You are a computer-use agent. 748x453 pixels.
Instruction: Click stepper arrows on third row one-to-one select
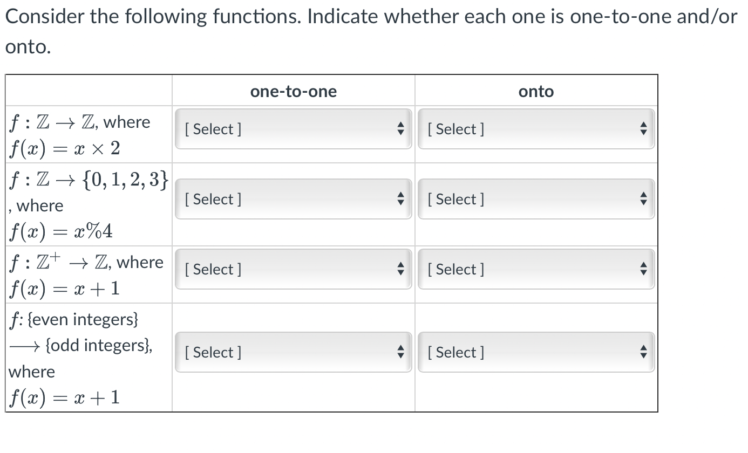coord(400,269)
